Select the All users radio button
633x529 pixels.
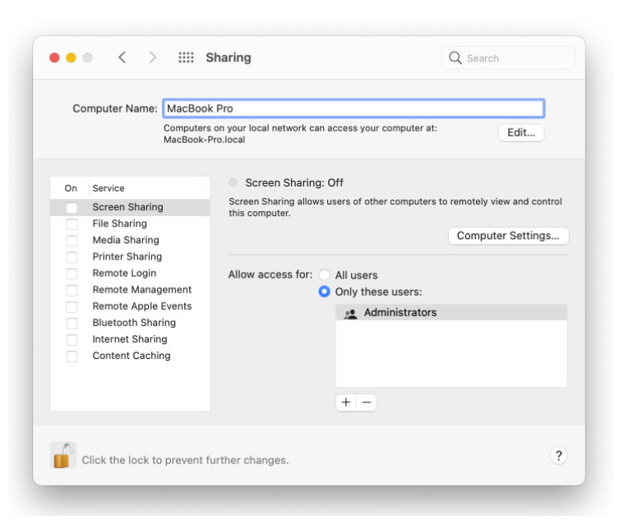(324, 275)
